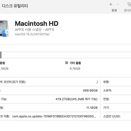Click the 스냅샷 UUID: label
Image resolution: width=131 pixels, height=131 pixels.
coord(112,116)
